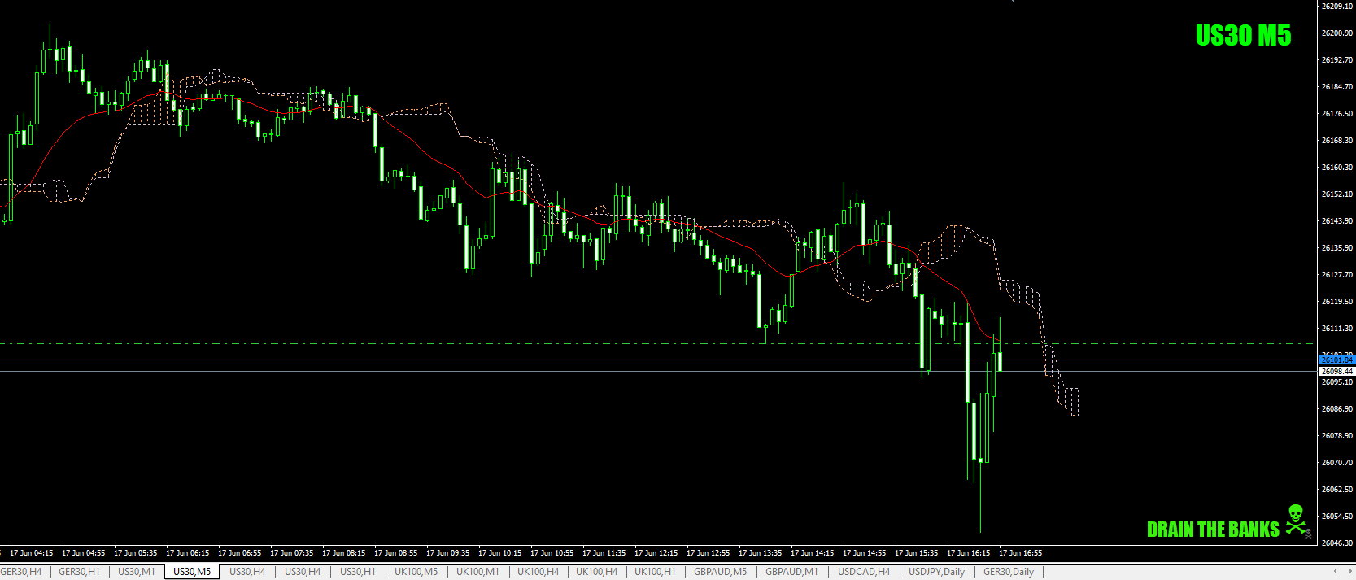This screenshot has width=1356, height=580.
Task: Click the 17 Jun 06:15 time label
Action: point(187,553)
